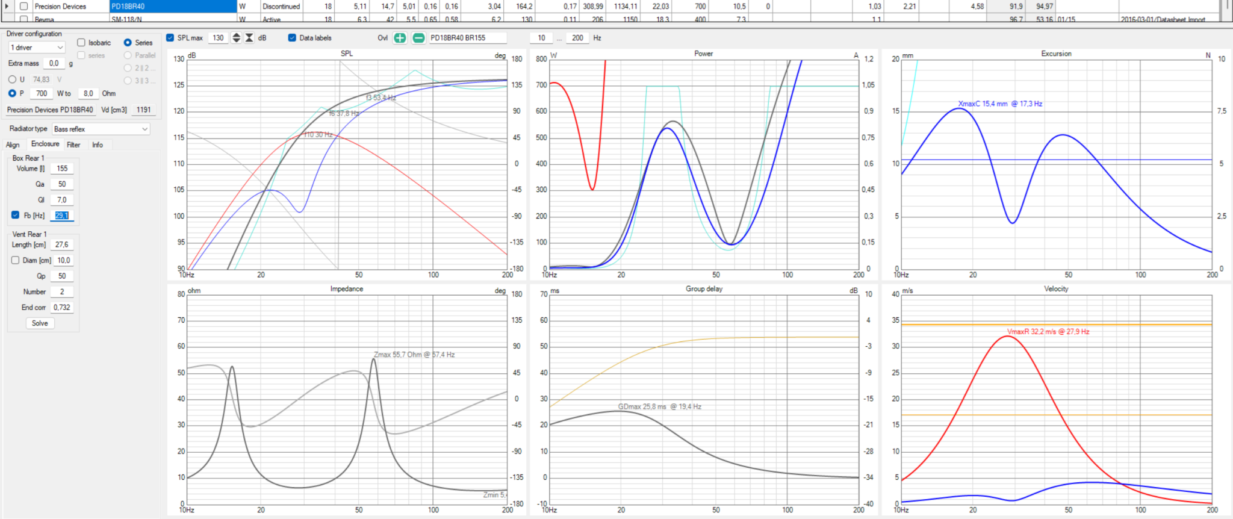Click the Vd [cm3] 1191 field
The width and height of the screenshot is (1233, 519).
(x=143, y=110)
